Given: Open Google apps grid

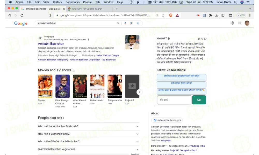Looking at the screenshot, I should 239,23.
